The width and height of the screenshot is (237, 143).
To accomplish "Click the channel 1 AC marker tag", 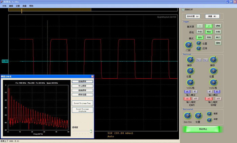I will [x=5, y=61].
